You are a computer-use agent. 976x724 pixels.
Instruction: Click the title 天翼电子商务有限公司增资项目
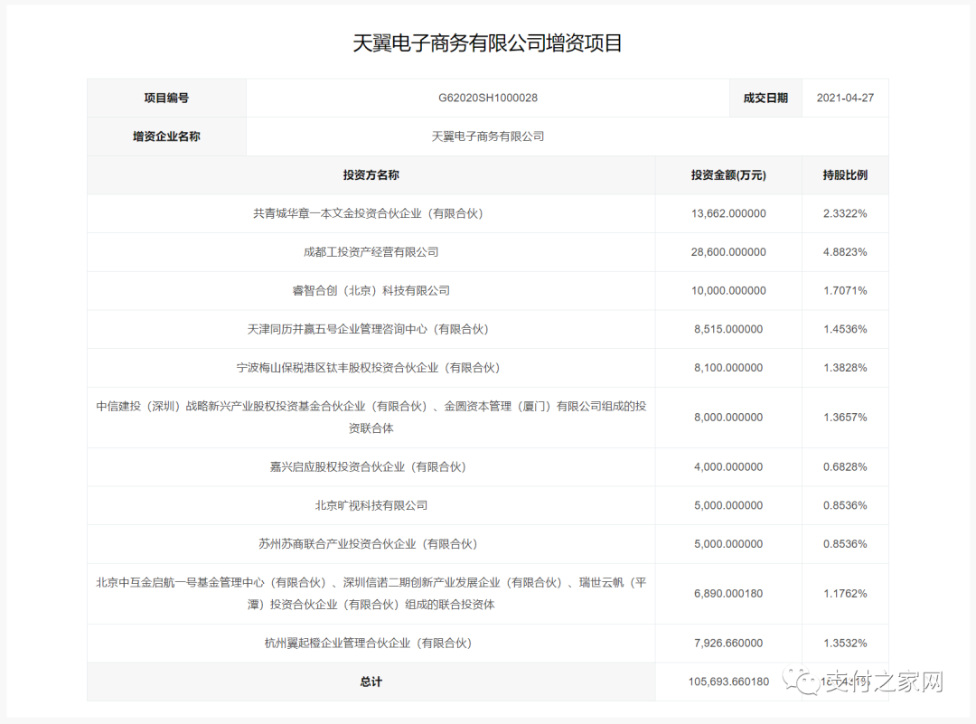pyautogui.click(x=487, y=43)
